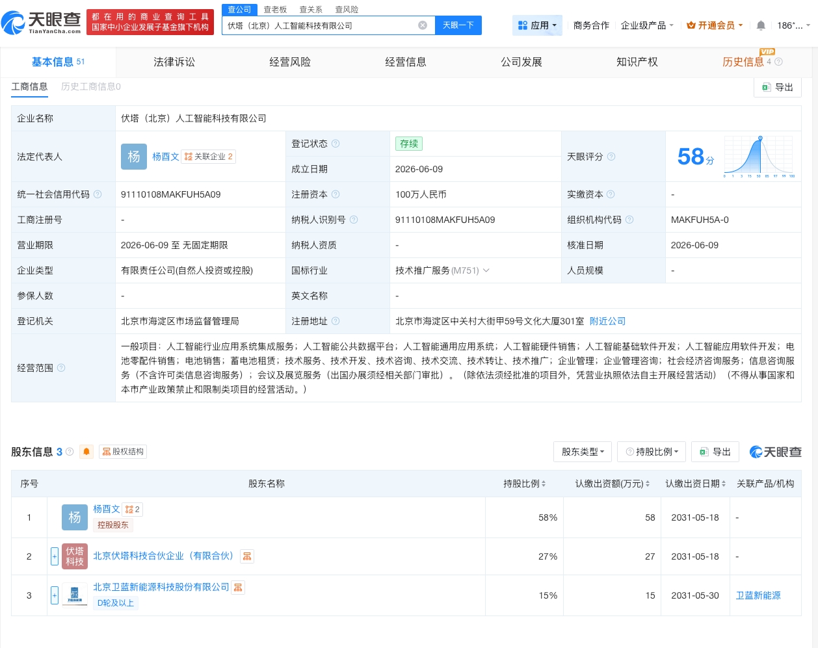Open the 应用 dropdown

click(537, 25)
